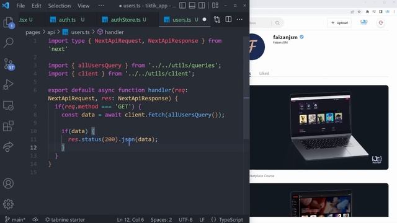The image size is (397, 223).
Task: Open the Extensions view
Action: (8, 126)
